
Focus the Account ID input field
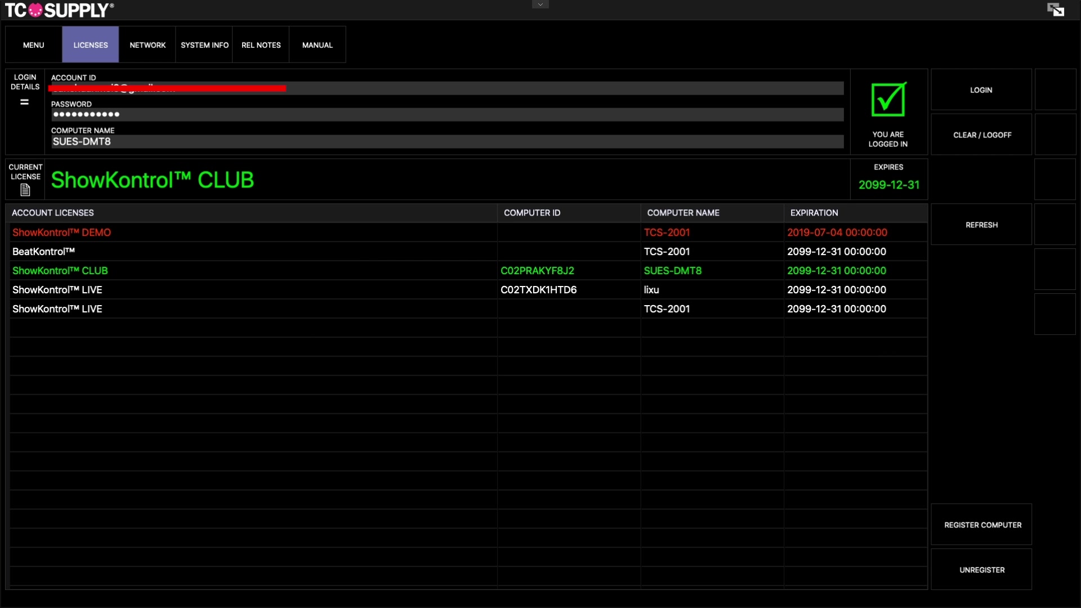448,88
